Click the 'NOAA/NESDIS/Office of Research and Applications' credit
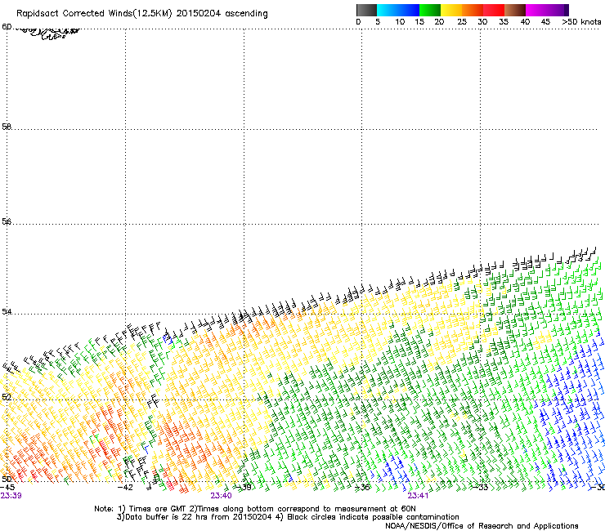 482,526
